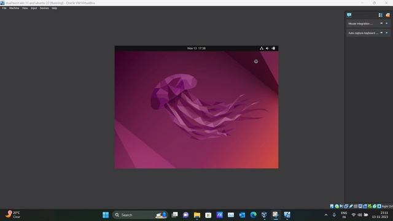
Task: Click the green optical disc indicator in status bar
Action: pyautogui.click(x=337, y=206)
